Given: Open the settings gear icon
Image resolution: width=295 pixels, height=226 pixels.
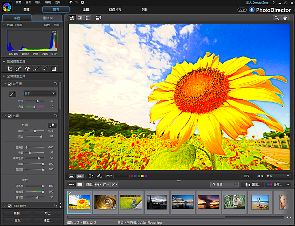Looking at the screenshot, I should (82, 2).
